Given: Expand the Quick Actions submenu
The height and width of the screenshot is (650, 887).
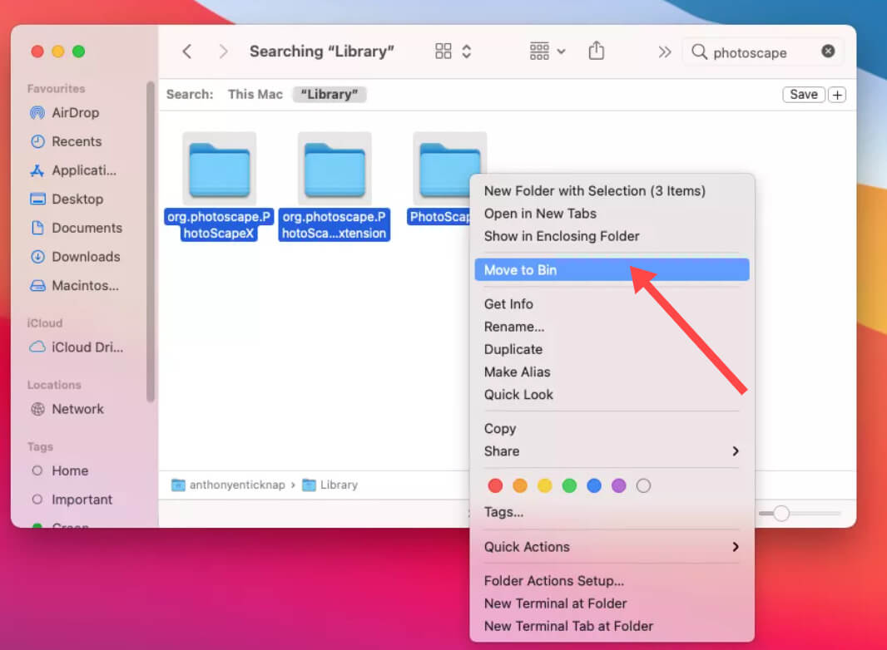Looking at the screenshot, I should pos(612,547).
